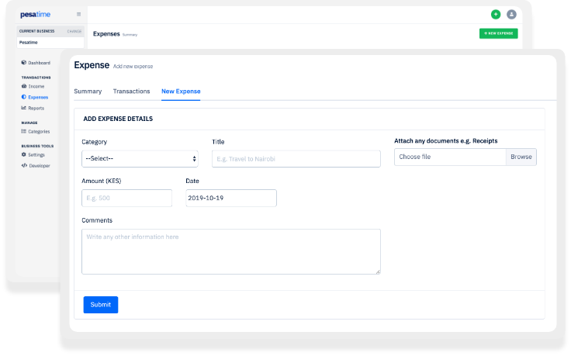Screen dimensions: 571x356
Task: Click the Change business link
Action: [x=74, y=31]
